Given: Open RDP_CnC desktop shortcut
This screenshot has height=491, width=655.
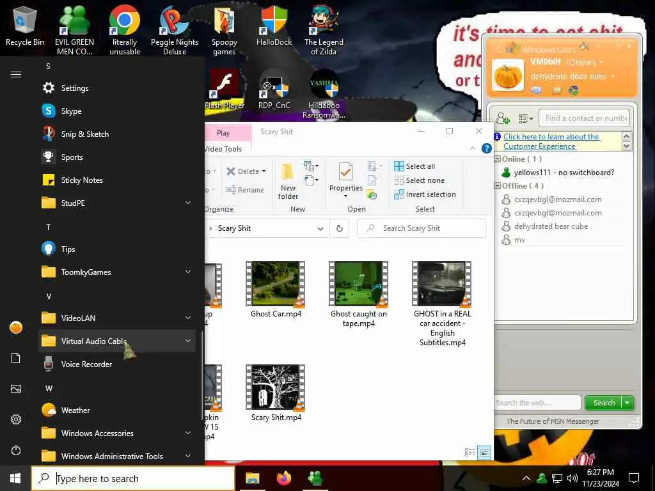Looking at the screenshot, I should pyautogui.click(x=274, y=90).
